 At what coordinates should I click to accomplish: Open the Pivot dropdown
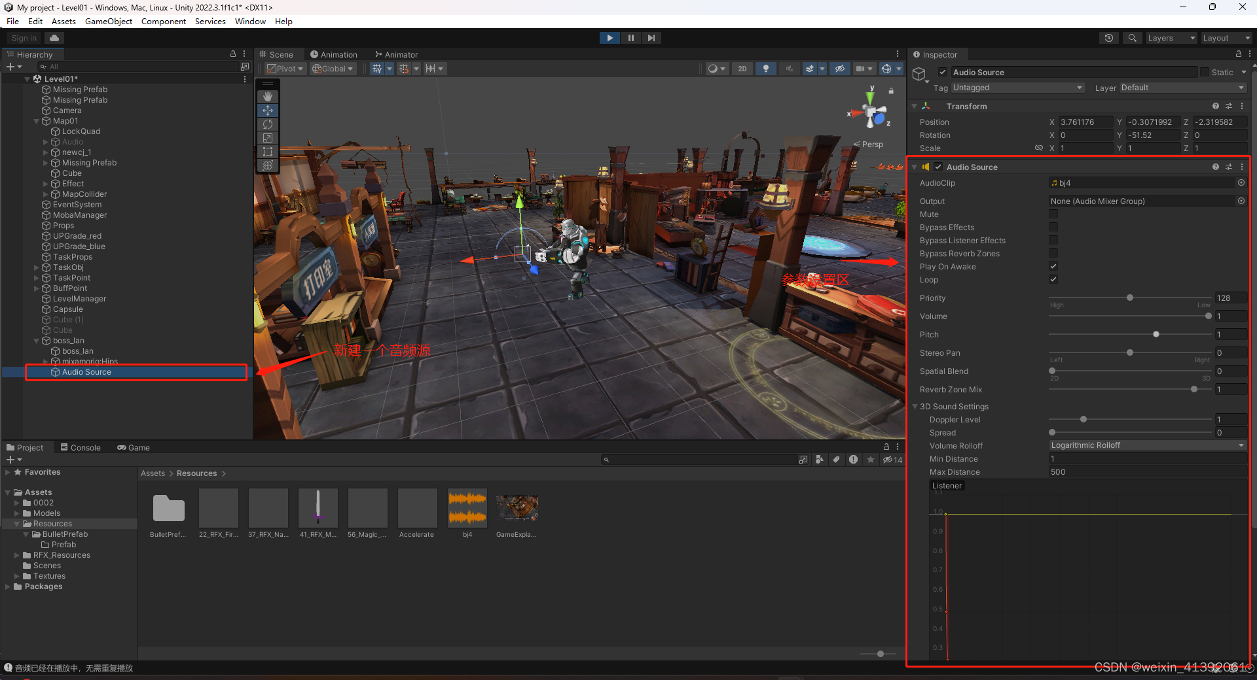[x=285, y=69]
